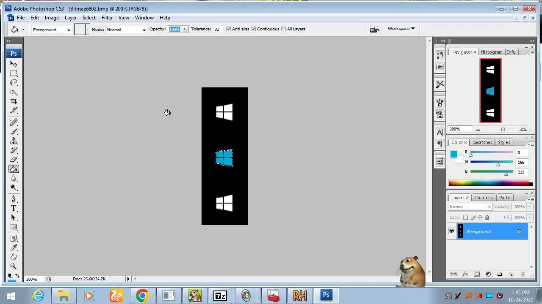Screen dimensions: 542x304
Task: Select the Zoom tool in toolbox
Action: tap(14, 266)
